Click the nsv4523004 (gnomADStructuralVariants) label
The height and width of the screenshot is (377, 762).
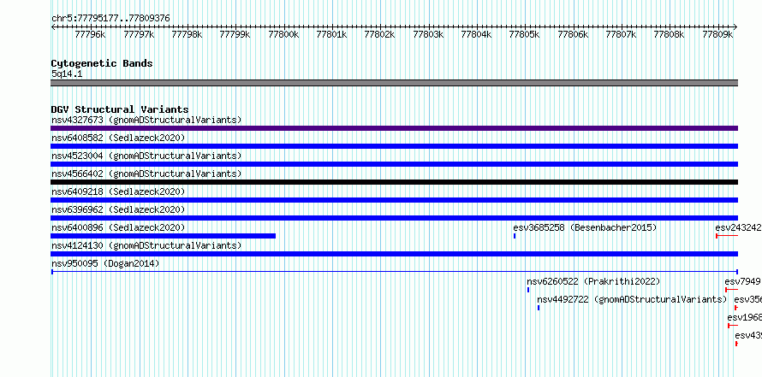(146, 156)
